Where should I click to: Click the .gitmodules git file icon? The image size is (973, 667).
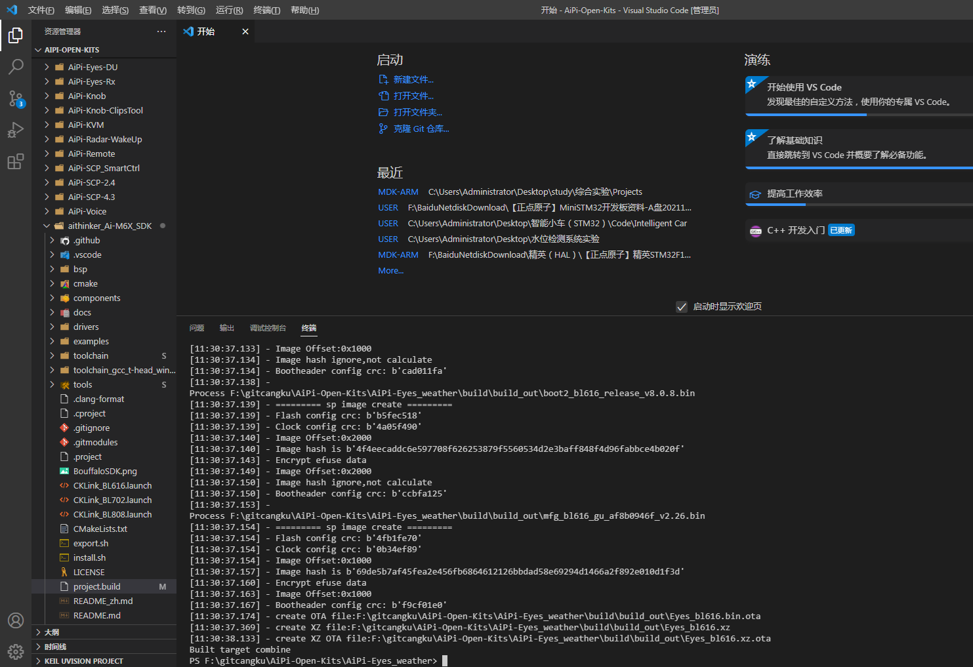[64, 443]
